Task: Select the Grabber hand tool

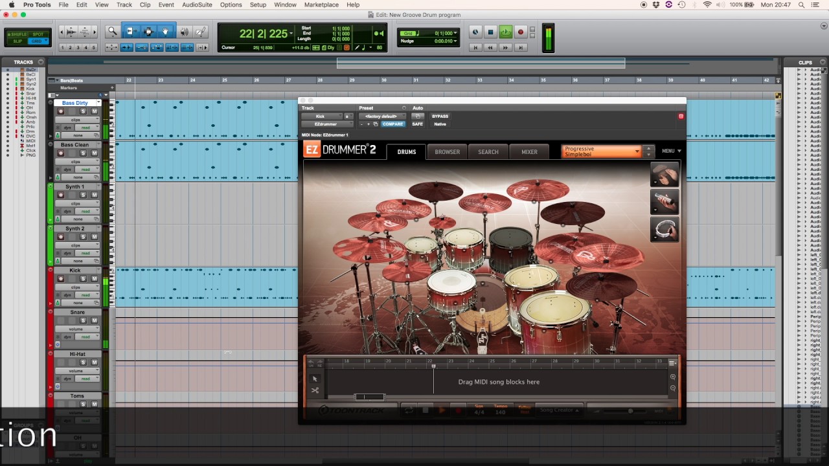Action: coord(166,32)
